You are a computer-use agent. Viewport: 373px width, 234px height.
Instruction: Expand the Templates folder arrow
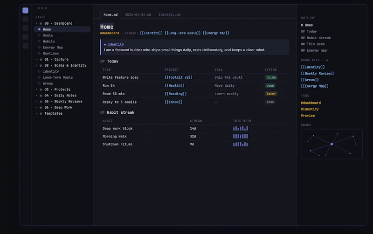pyautogui.click(x=36, y=114)
